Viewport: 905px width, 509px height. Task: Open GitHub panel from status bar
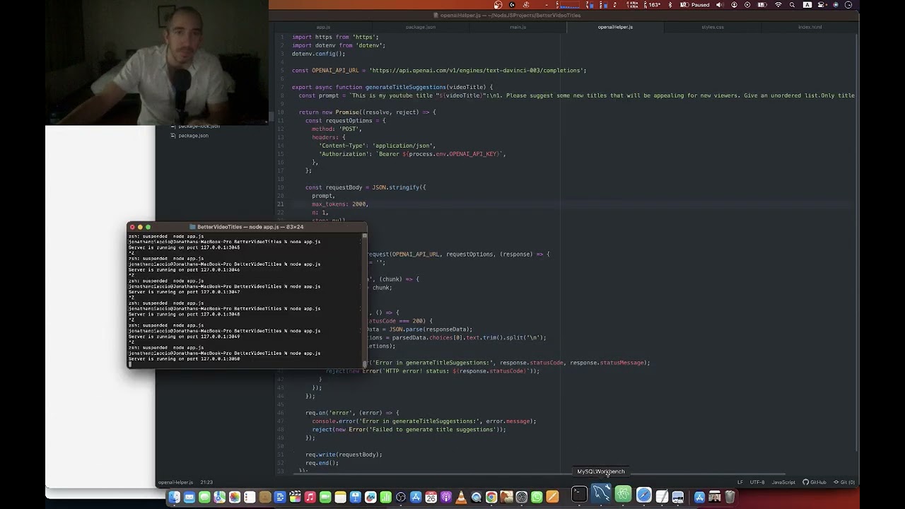click(x=814, y=482)
